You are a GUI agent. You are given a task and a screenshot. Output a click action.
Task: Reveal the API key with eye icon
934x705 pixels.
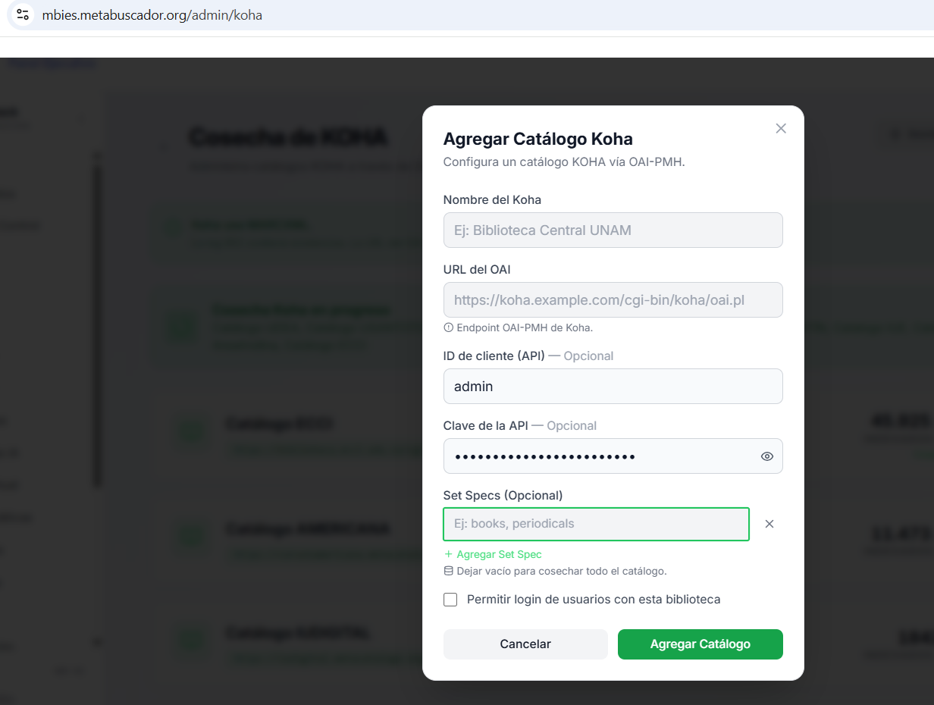(x=767, y=456)
